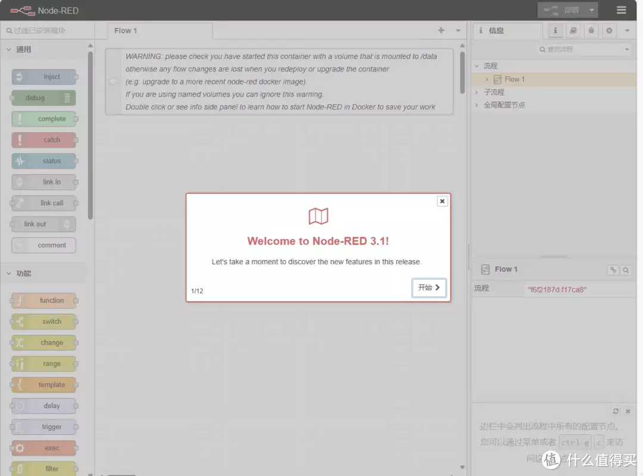Select the link out node
The width and height of the screenshot is (643, 476).
coord(44,224)
